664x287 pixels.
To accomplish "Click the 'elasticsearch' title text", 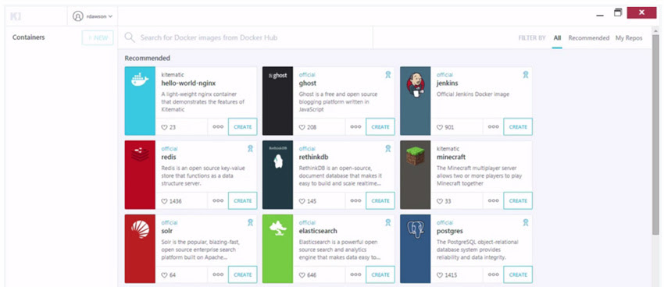I will coord(318,231).
